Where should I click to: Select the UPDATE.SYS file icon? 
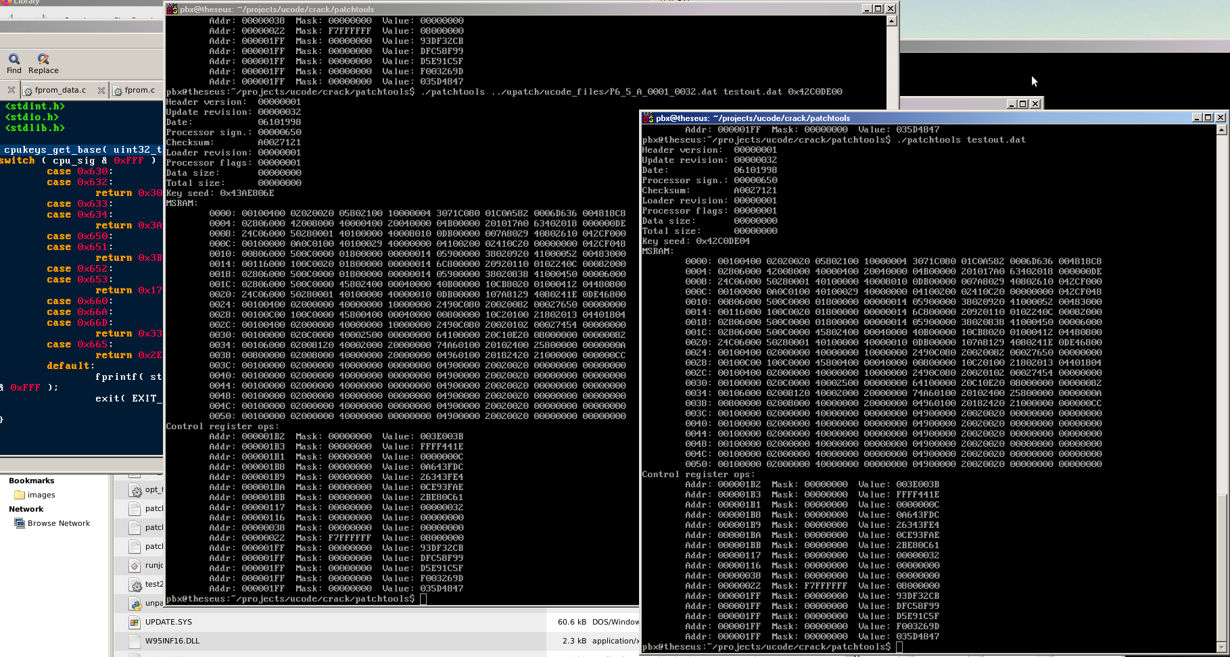point(135,622)
